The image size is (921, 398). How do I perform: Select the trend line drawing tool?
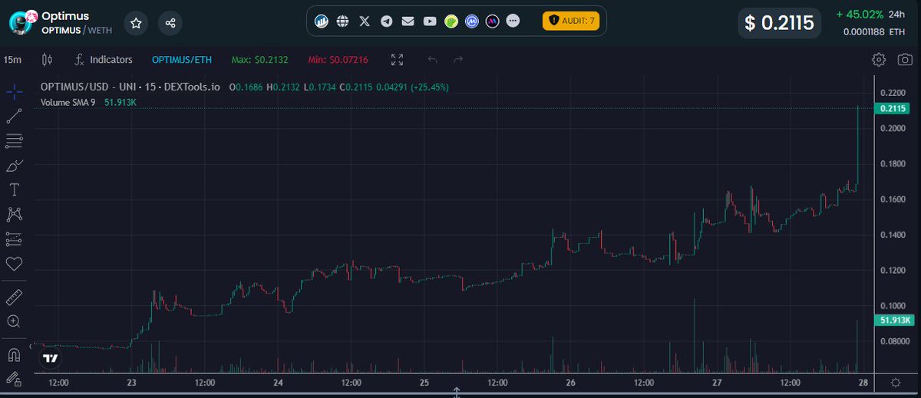[13, 116]
